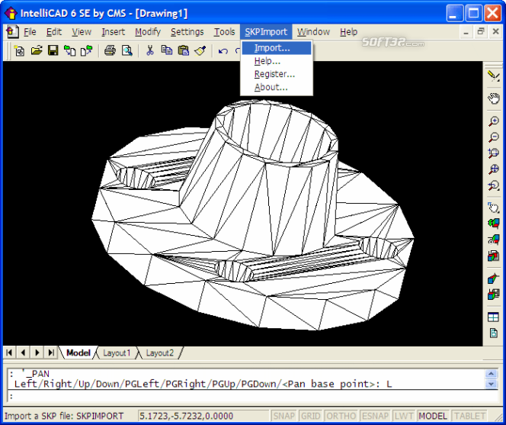Image resolution: width=506 pixels, height=425 pixels.
Task: Click the cube with cutting plane icon
Action: pos(493,279)
